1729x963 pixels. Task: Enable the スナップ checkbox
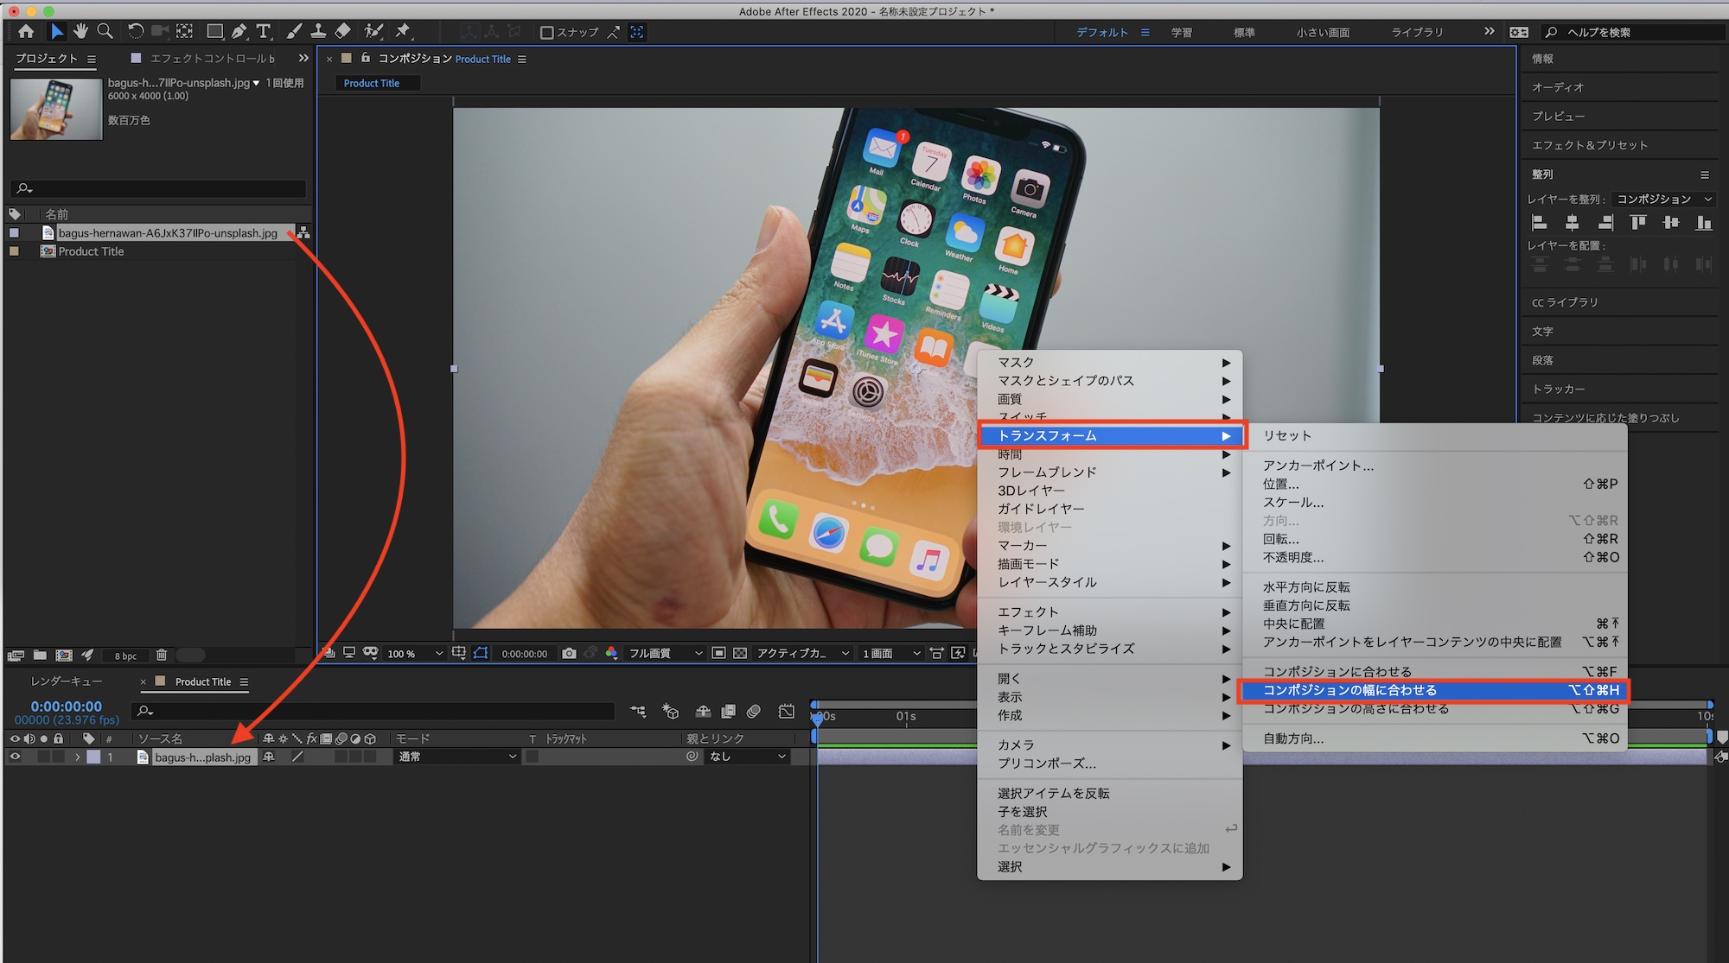tap(546, 33)
